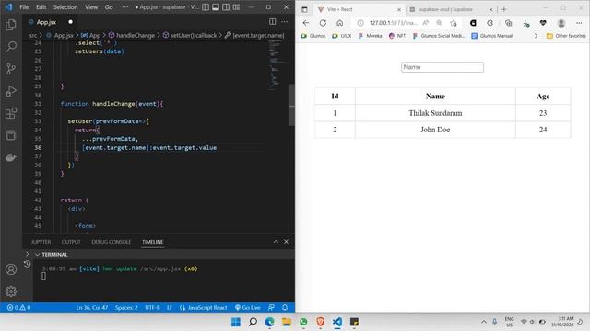Open a new browser tab
Screen dimensions: 590x331
(x=504, y=9)
